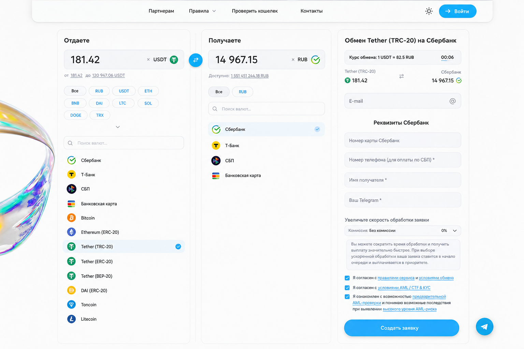Screen dimensions: 524x349
Task: Click the Sberbank icon in the Получаете amount field
Action: pyautogui.click(x=316, y=60)
